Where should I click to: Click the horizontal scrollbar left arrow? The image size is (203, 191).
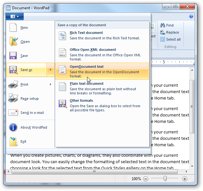[x=8, y=171]
